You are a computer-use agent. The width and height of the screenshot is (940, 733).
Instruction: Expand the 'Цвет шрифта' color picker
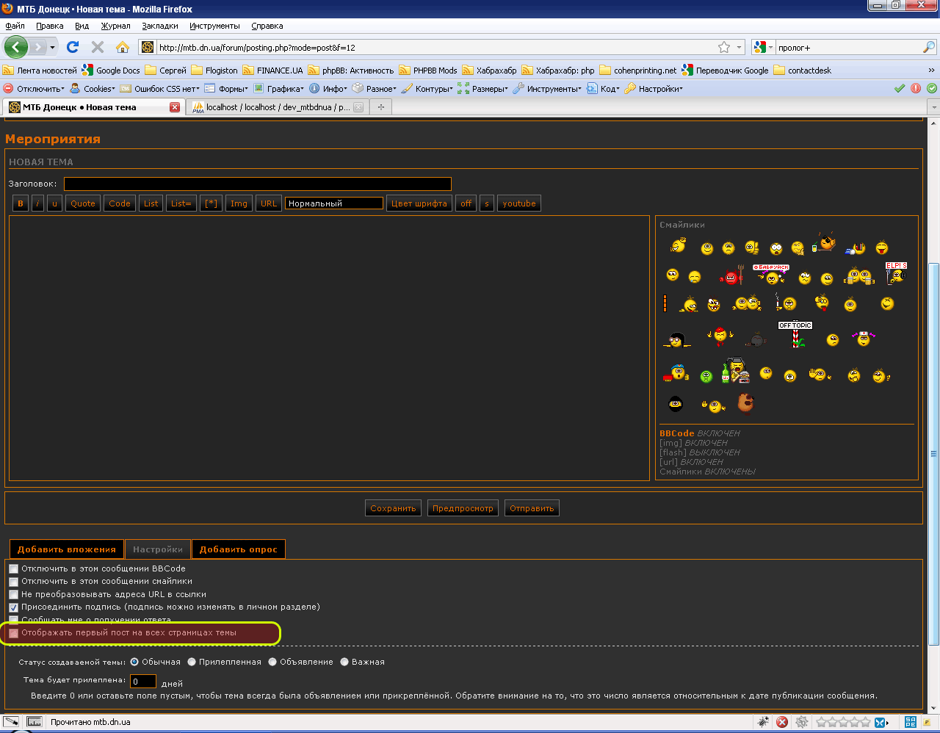point(419,203)
